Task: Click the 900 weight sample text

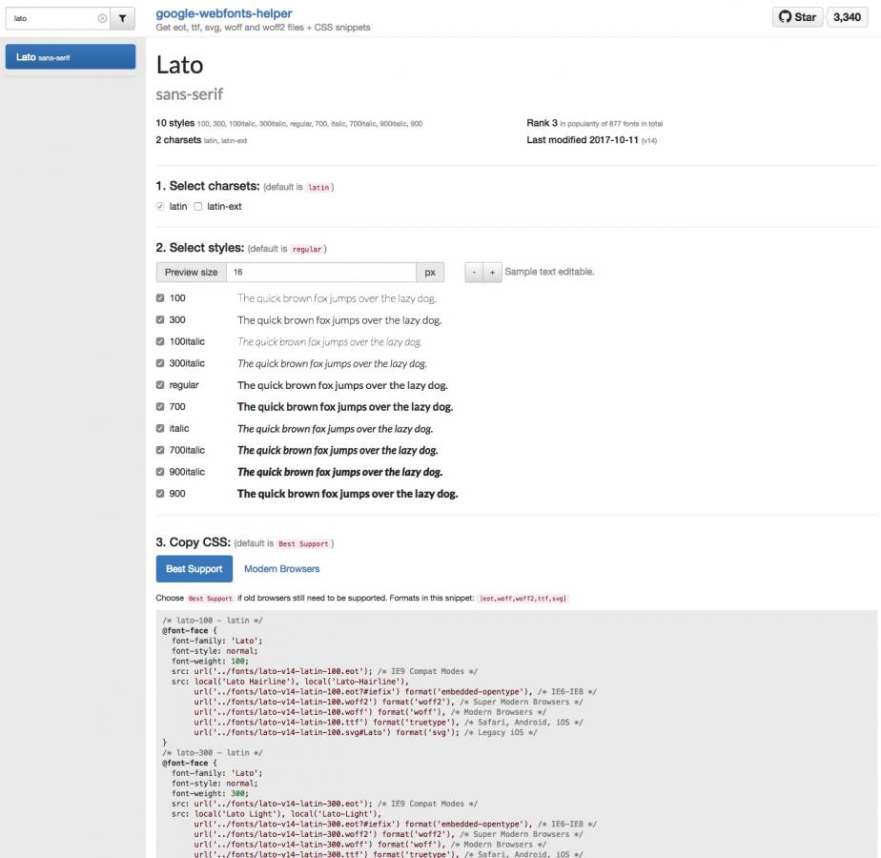Action: (347, 494)
